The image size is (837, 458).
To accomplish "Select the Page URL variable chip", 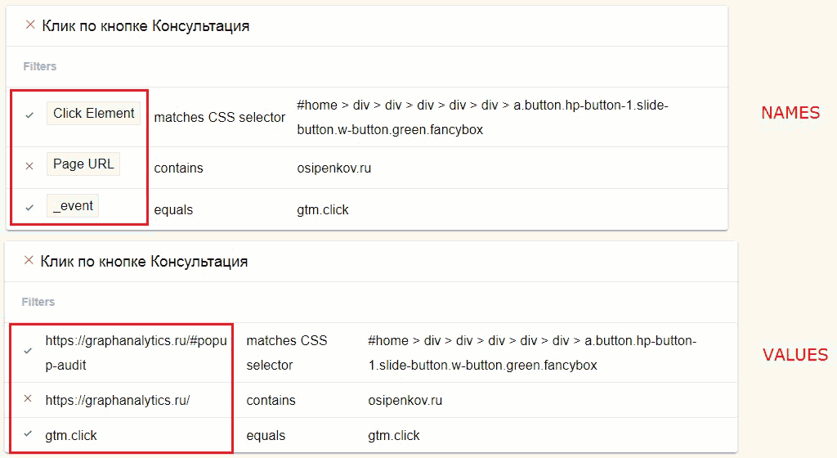I will [x=83, y=164].
